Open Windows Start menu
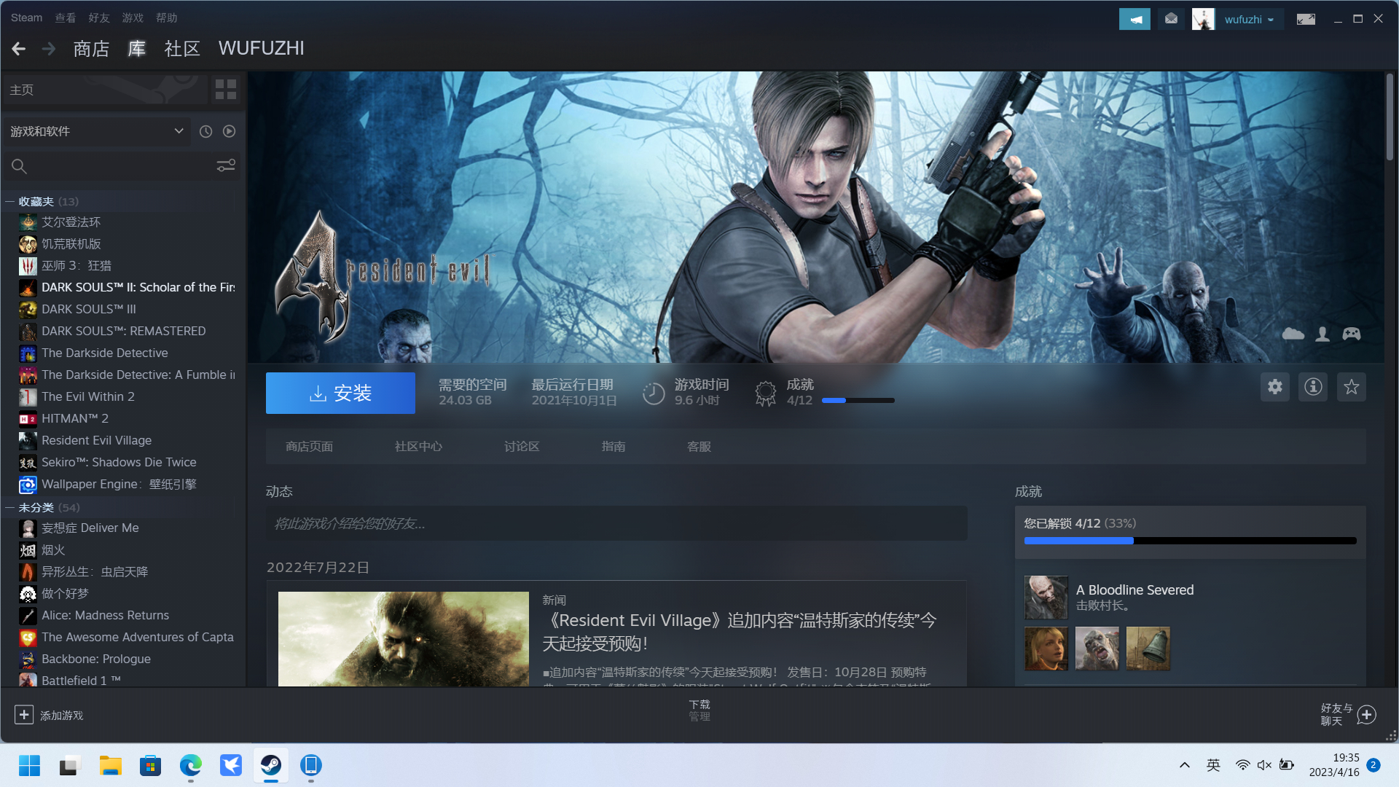 29,765
